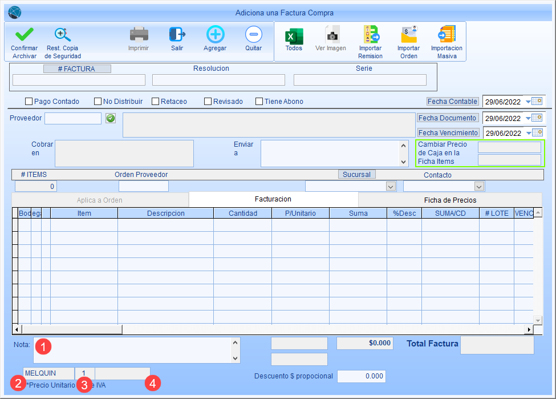556x399 pixels.
Task: Click the Fecha Contable label button
Action: (452, 102)
